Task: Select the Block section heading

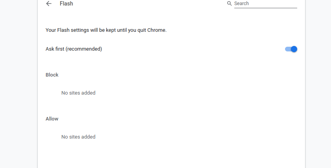Action: [x=52, y=75]
